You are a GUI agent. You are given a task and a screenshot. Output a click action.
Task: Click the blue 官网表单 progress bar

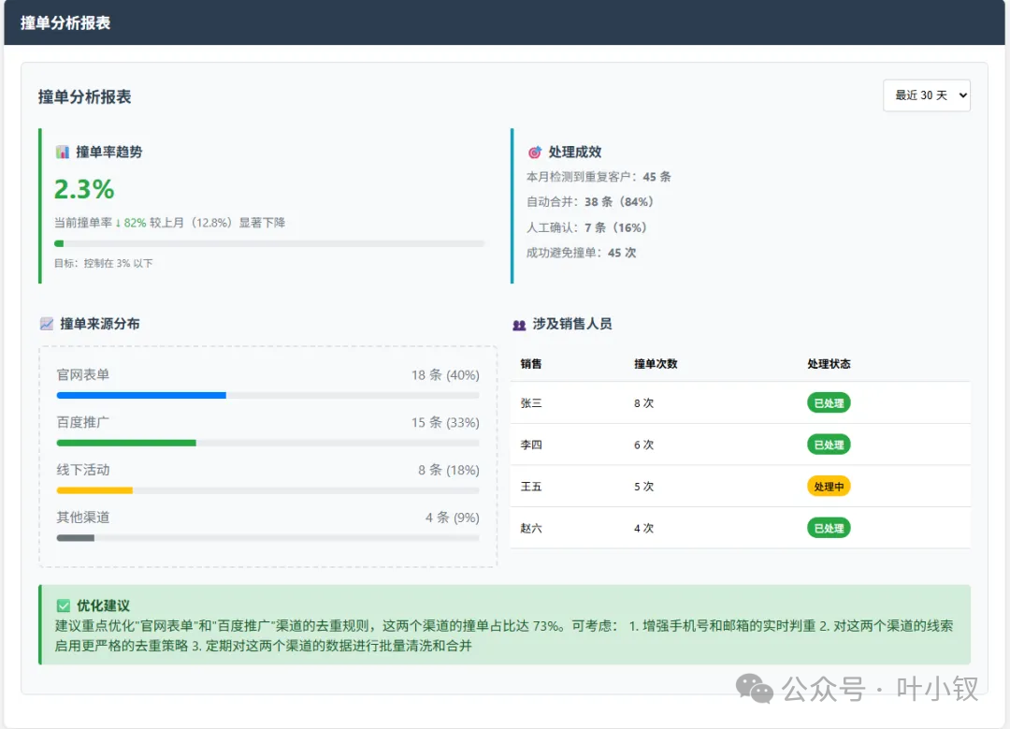point(268,395)
